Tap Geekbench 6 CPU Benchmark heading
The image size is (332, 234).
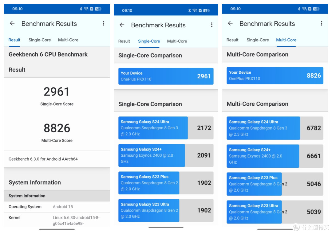[48, 55]
